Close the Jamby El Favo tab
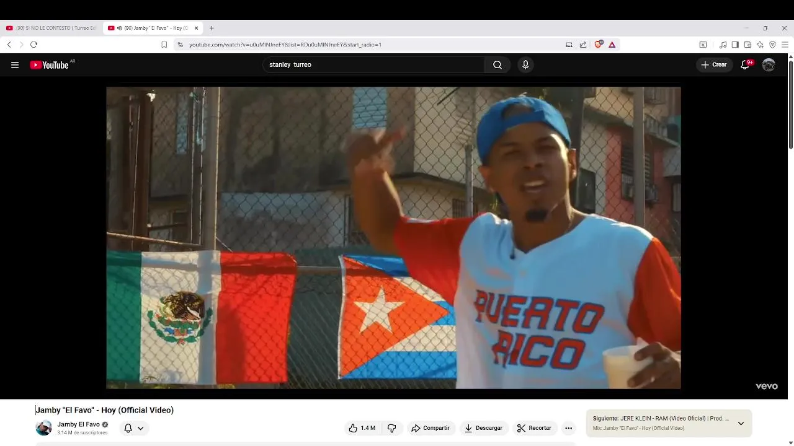 pos(197,28)
